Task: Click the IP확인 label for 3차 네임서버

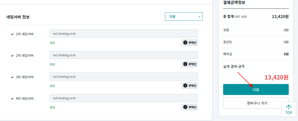Action: 192,85
